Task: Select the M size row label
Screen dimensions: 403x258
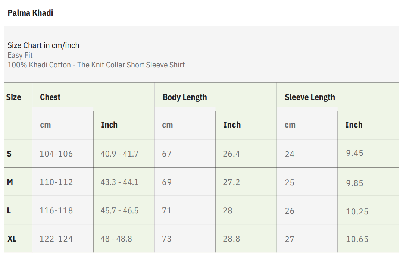Action: 10,182
